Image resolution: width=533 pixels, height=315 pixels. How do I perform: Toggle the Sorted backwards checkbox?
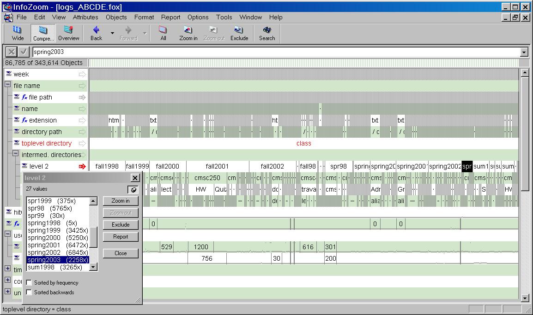pos(29,292)
